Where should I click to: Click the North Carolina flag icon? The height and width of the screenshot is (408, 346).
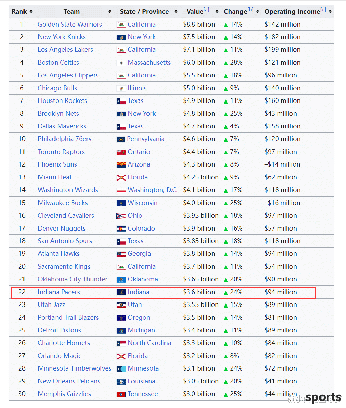click(121, 343)
